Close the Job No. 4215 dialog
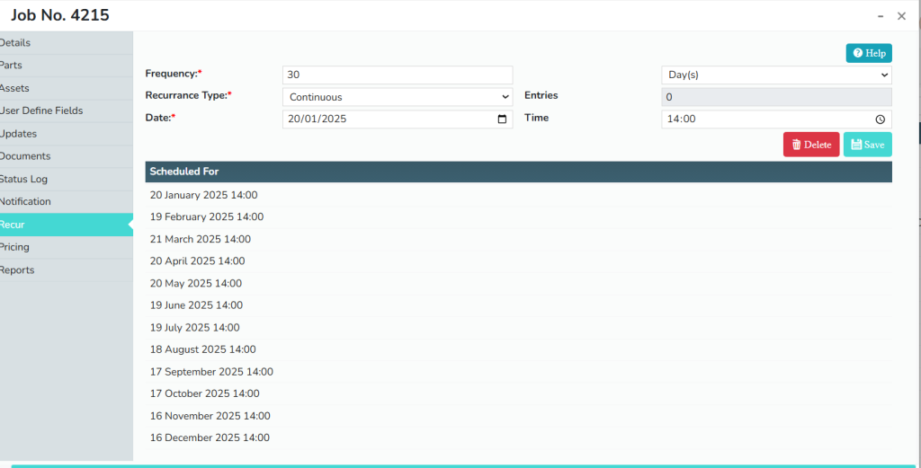The width and height of the screenshot is (921, 468). (x=901, y=16)
